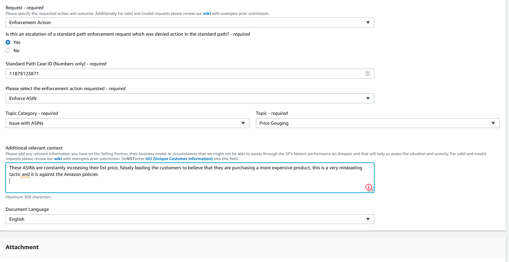Click the Standard Path Case ID field
The image size is (509, 262).
pos(184,74)
